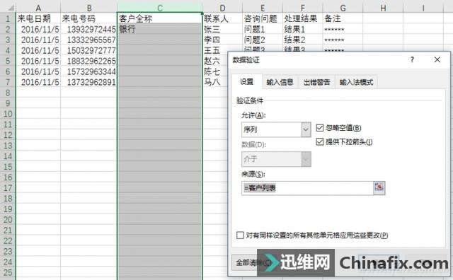
Task: Select column C header
Action: pyautogui.click(x=160, y=8)
